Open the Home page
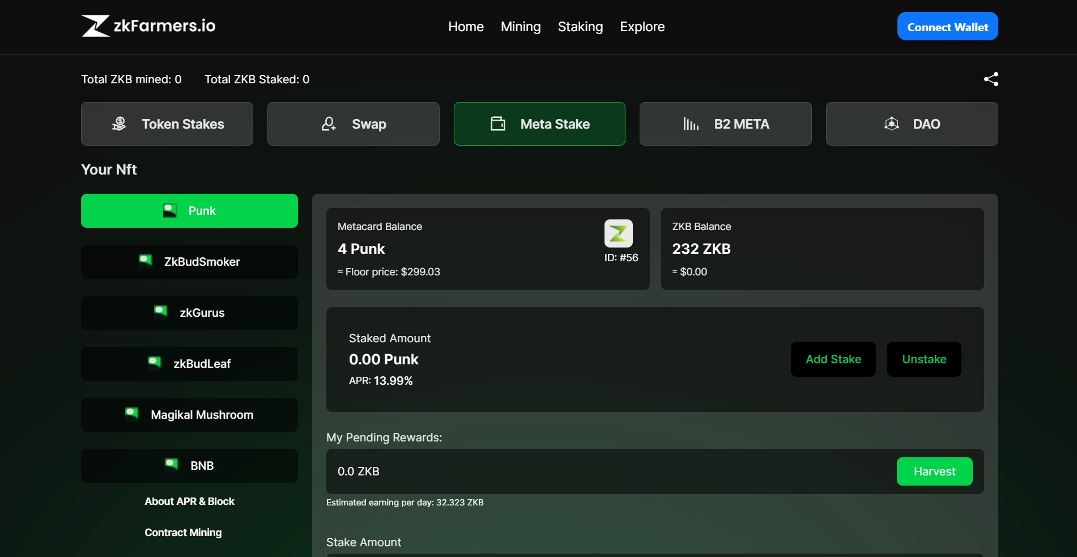Image resolution: width=1077 pixels, height=557 pixels. [466, 27]
